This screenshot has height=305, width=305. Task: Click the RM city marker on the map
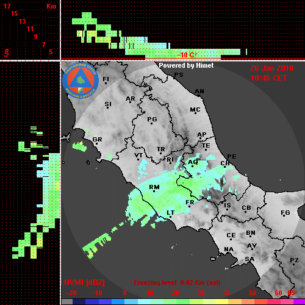point(154,191)
